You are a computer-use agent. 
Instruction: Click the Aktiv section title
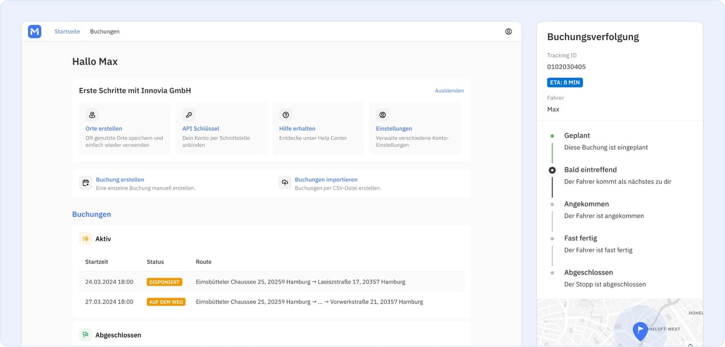coord(103,239)
